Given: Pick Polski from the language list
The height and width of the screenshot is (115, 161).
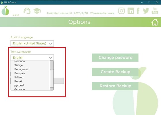Looking at the screenshot, I should [18, 81].
